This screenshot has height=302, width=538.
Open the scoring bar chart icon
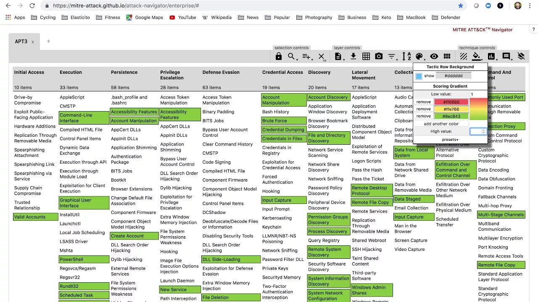[x=491, y=57]
